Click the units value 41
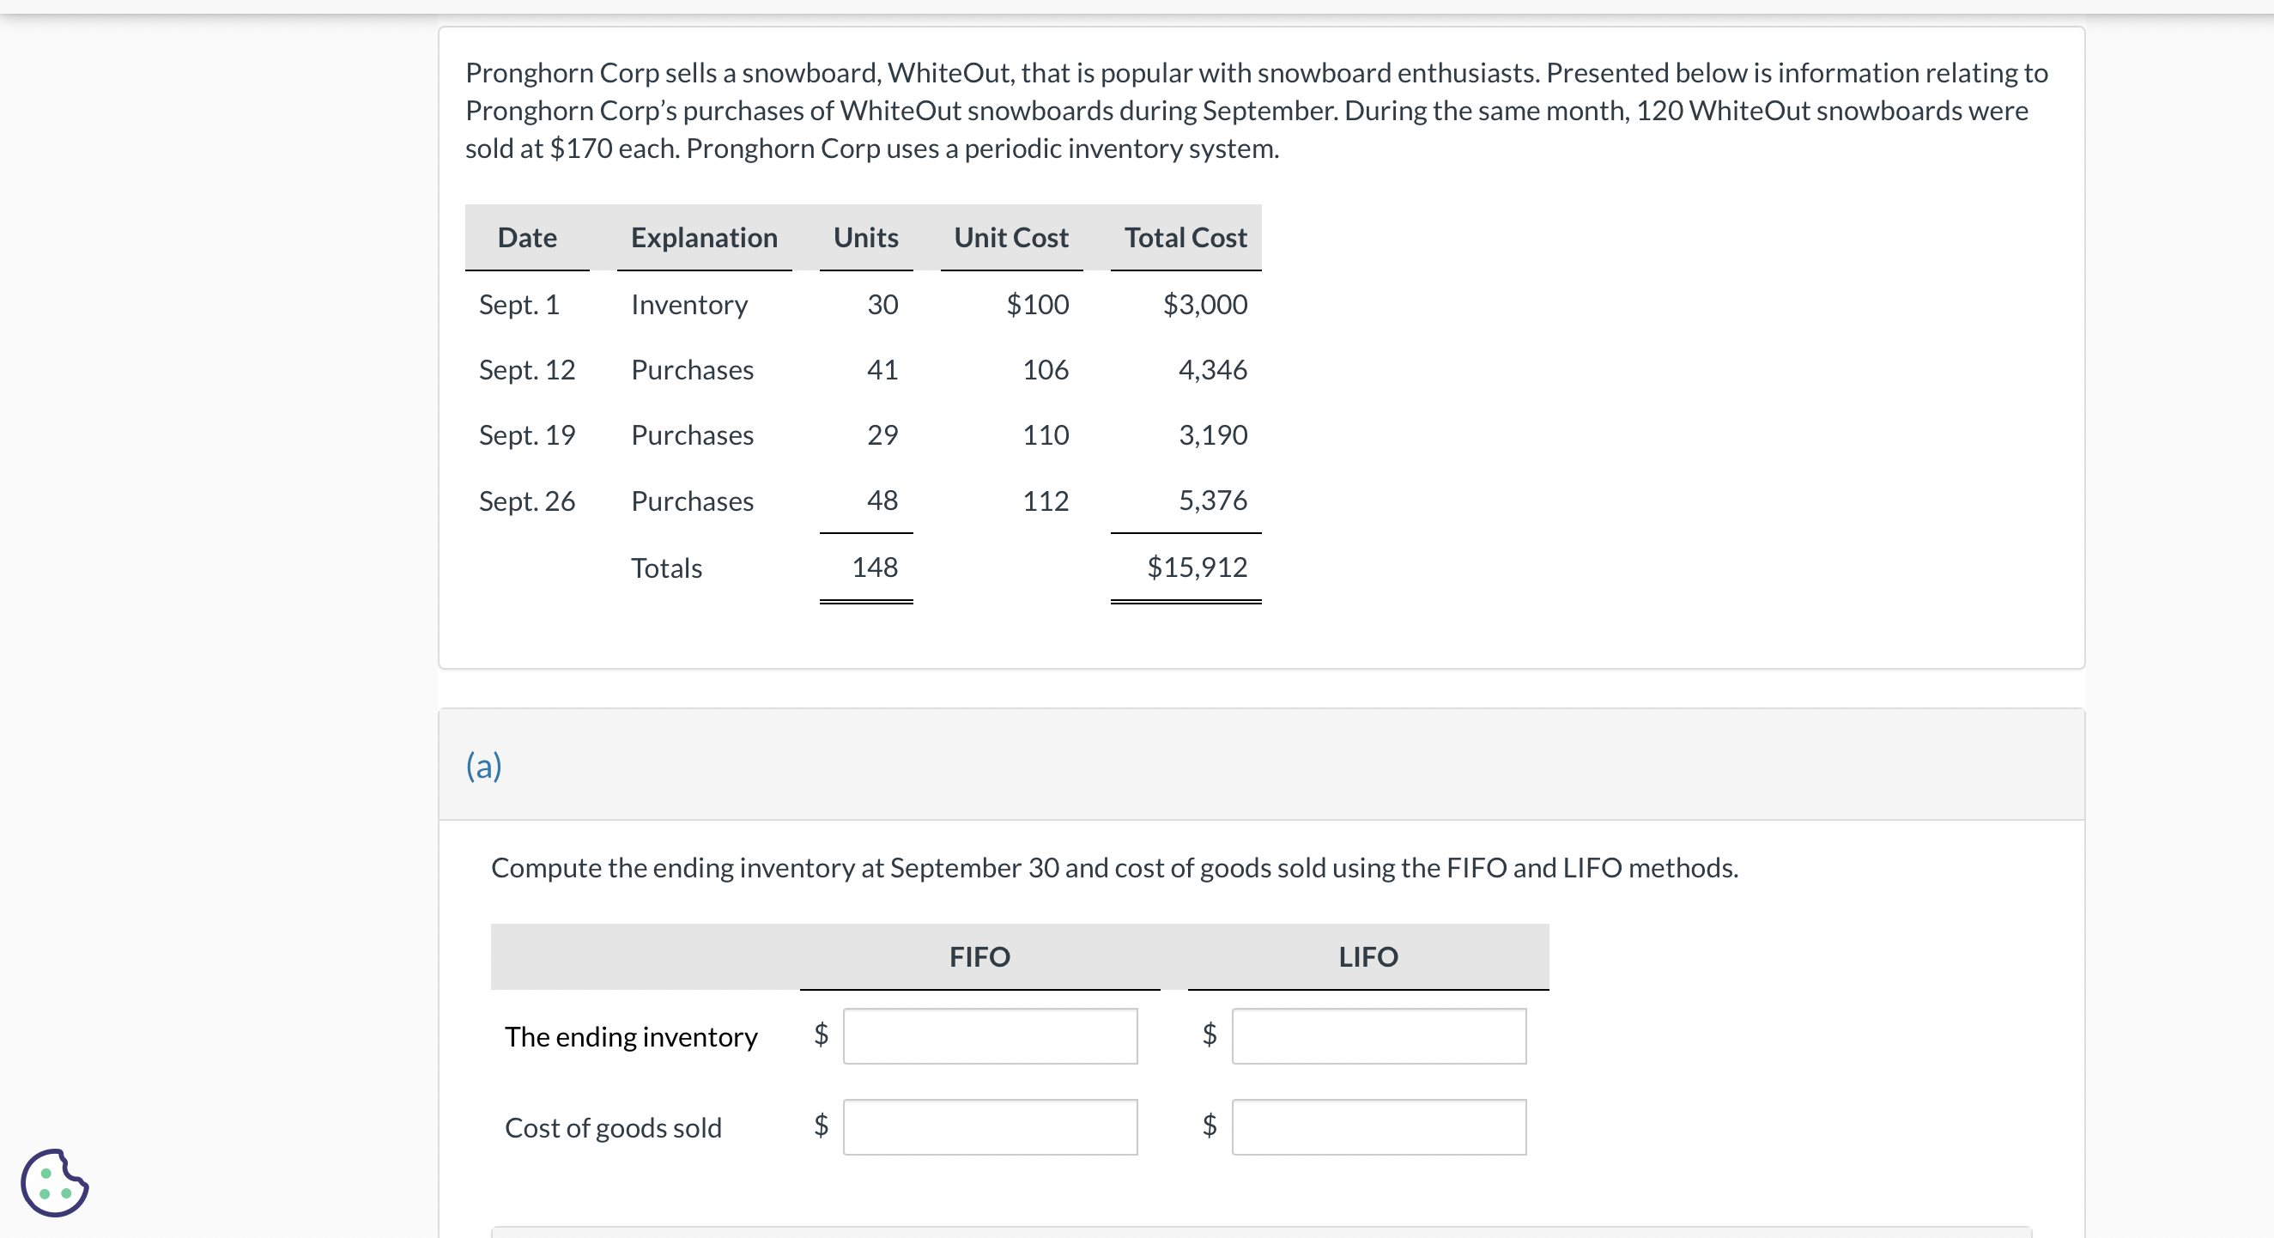2274x1238 pixels. pos(882,369)
